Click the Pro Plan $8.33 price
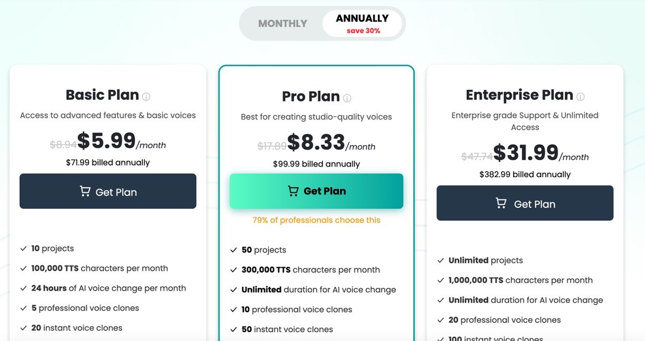Screen dimensions: 645x341 [316, 142]
